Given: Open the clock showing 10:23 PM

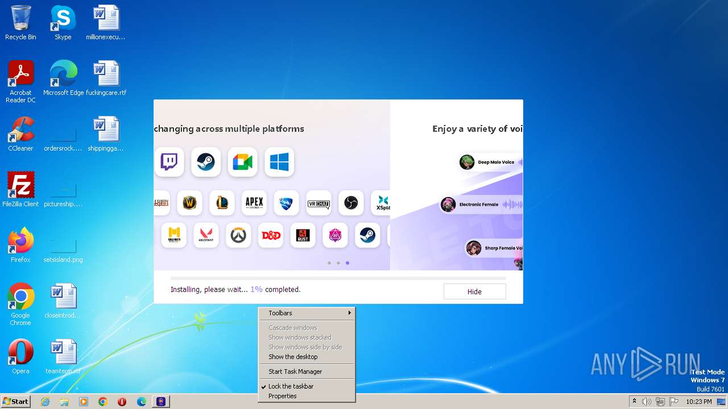Looking at the screenshot, I should 699,402.
